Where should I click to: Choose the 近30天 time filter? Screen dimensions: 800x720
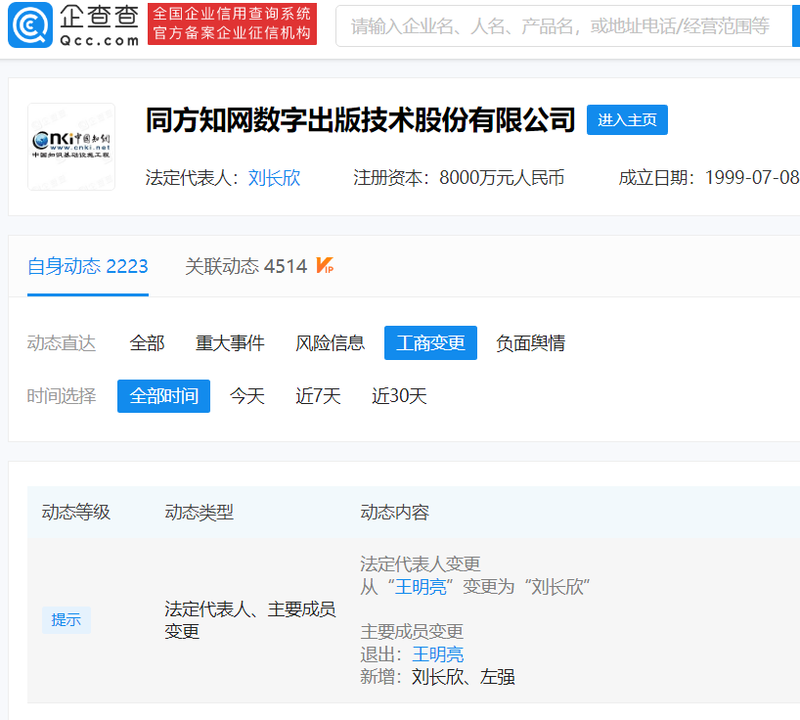[399, 396]
